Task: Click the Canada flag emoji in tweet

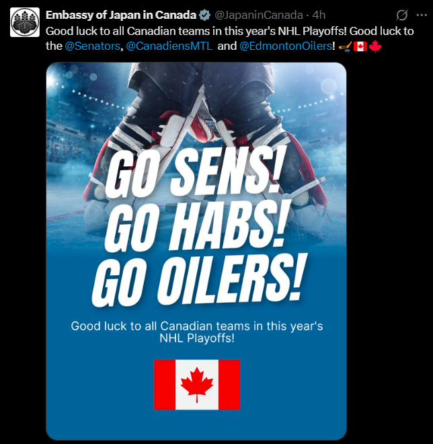Action: click(x=360, y=46)
